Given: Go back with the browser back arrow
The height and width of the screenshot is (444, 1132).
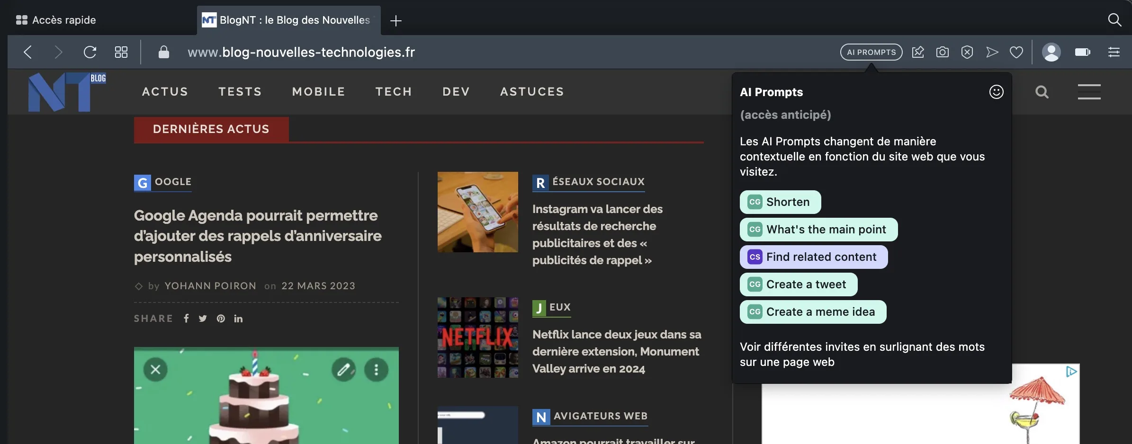Looking at the screenshot, I should tap(28, 52).
